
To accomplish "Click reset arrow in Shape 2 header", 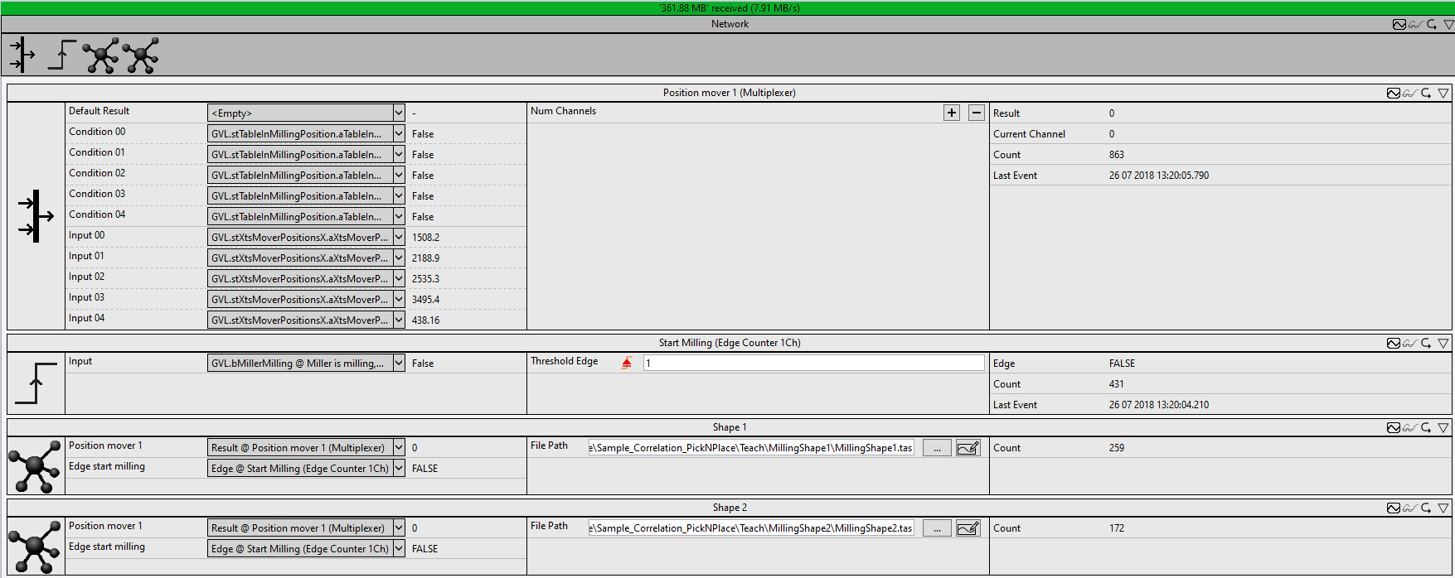I will point(1426,508).
